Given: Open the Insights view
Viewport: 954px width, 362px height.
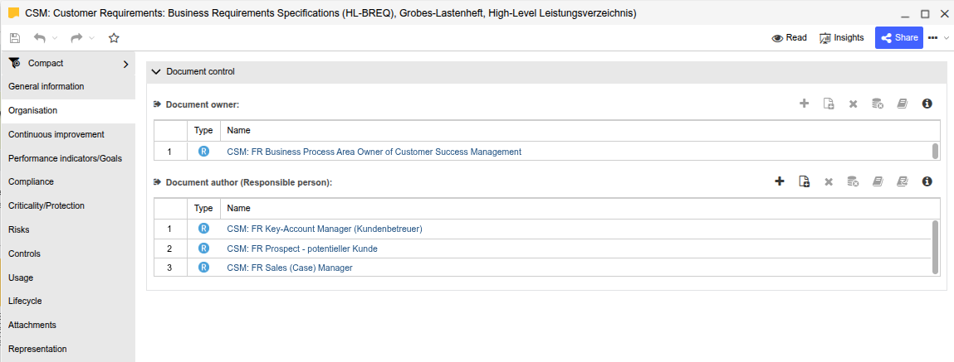Looking at the screenshot, I should click(841, 37).
